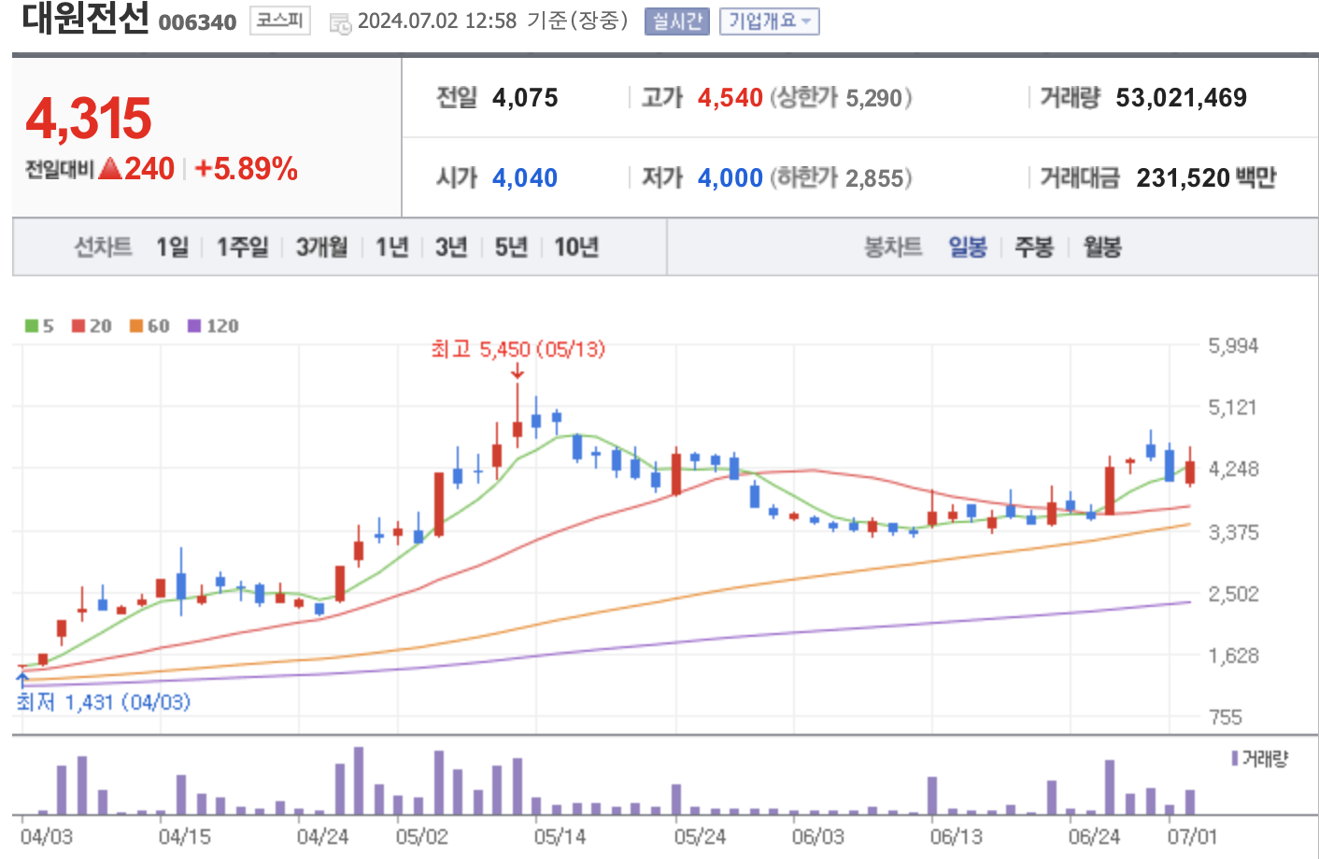Select the 3개월 line chart tab
The width and height of the screenshot is (1319, 859).
pyautogui.click(x=321, y=246)
